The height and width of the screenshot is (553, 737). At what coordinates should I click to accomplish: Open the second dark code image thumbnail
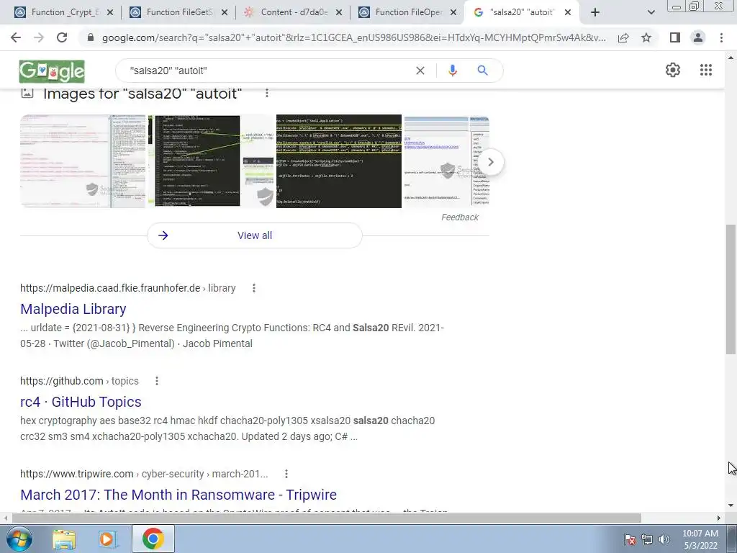pyautogui.click(x=211, y=161)
